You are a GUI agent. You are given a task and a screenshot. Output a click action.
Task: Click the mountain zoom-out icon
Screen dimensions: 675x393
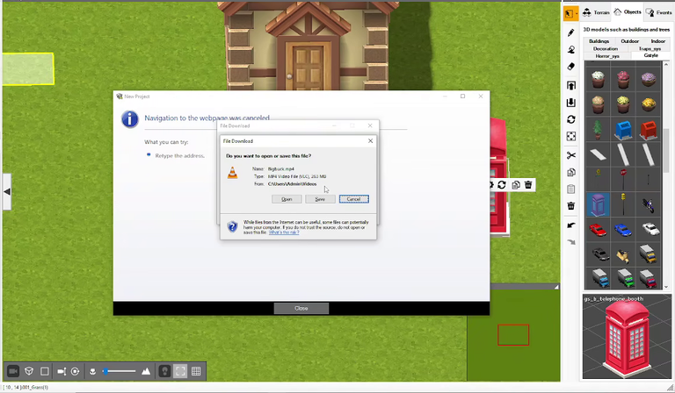pyautogui.click(x=146, y=371)
